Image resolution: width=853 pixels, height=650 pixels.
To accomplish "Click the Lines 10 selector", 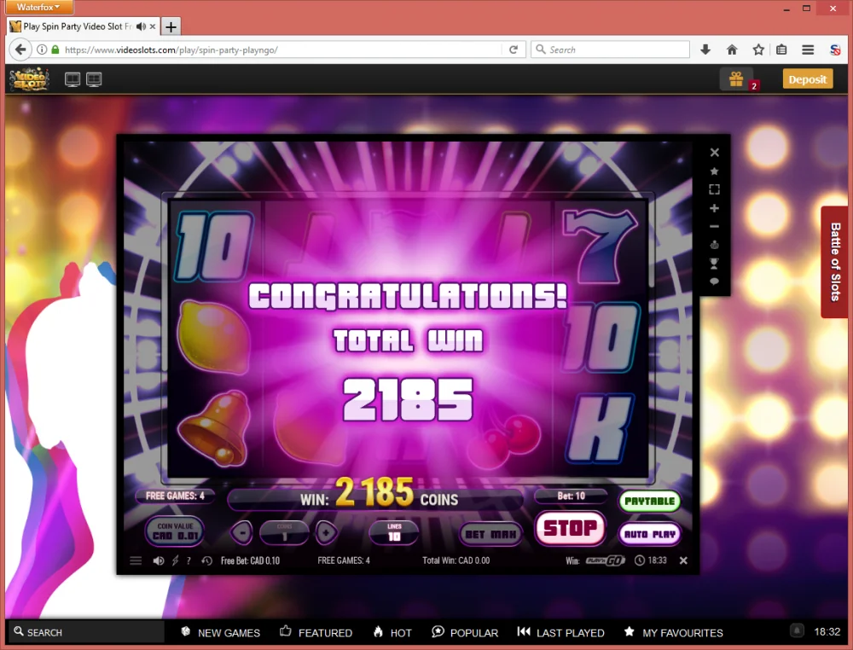I will tap(394, 532).
